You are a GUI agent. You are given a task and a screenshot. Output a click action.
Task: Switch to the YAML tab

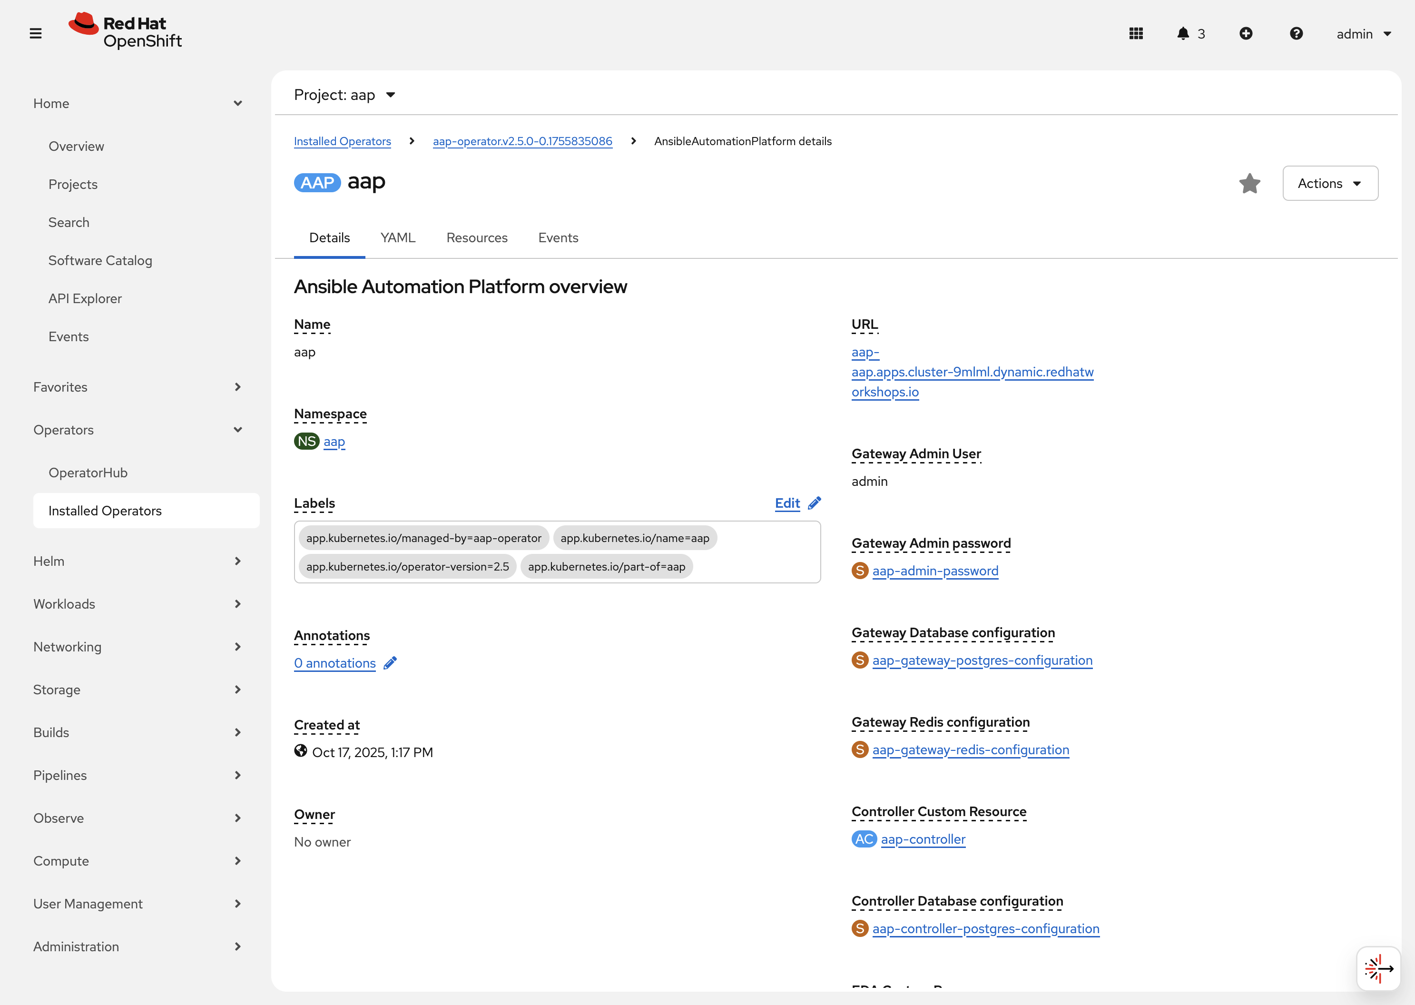[x=398, y=237]
